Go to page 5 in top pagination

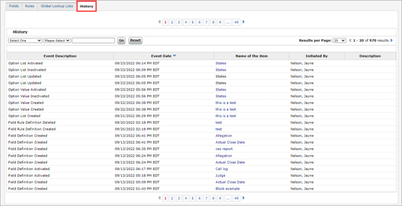[x=193, y=22]
